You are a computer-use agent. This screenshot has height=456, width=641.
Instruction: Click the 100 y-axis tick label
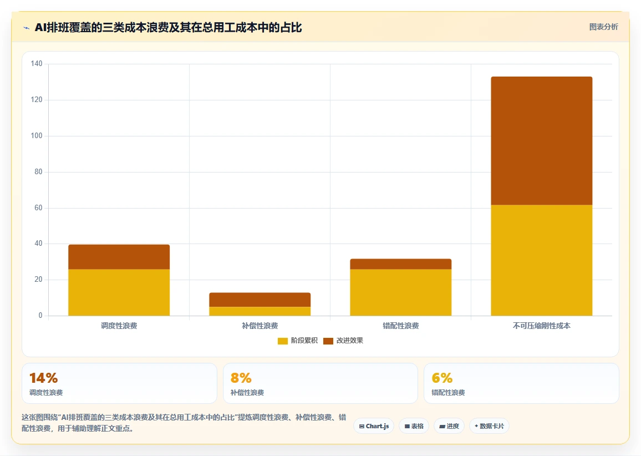[37, 136]
